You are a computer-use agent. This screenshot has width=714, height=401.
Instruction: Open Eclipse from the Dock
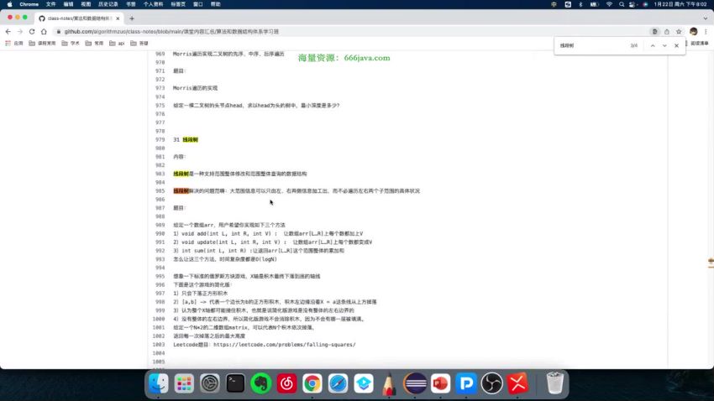pos(415,383)
